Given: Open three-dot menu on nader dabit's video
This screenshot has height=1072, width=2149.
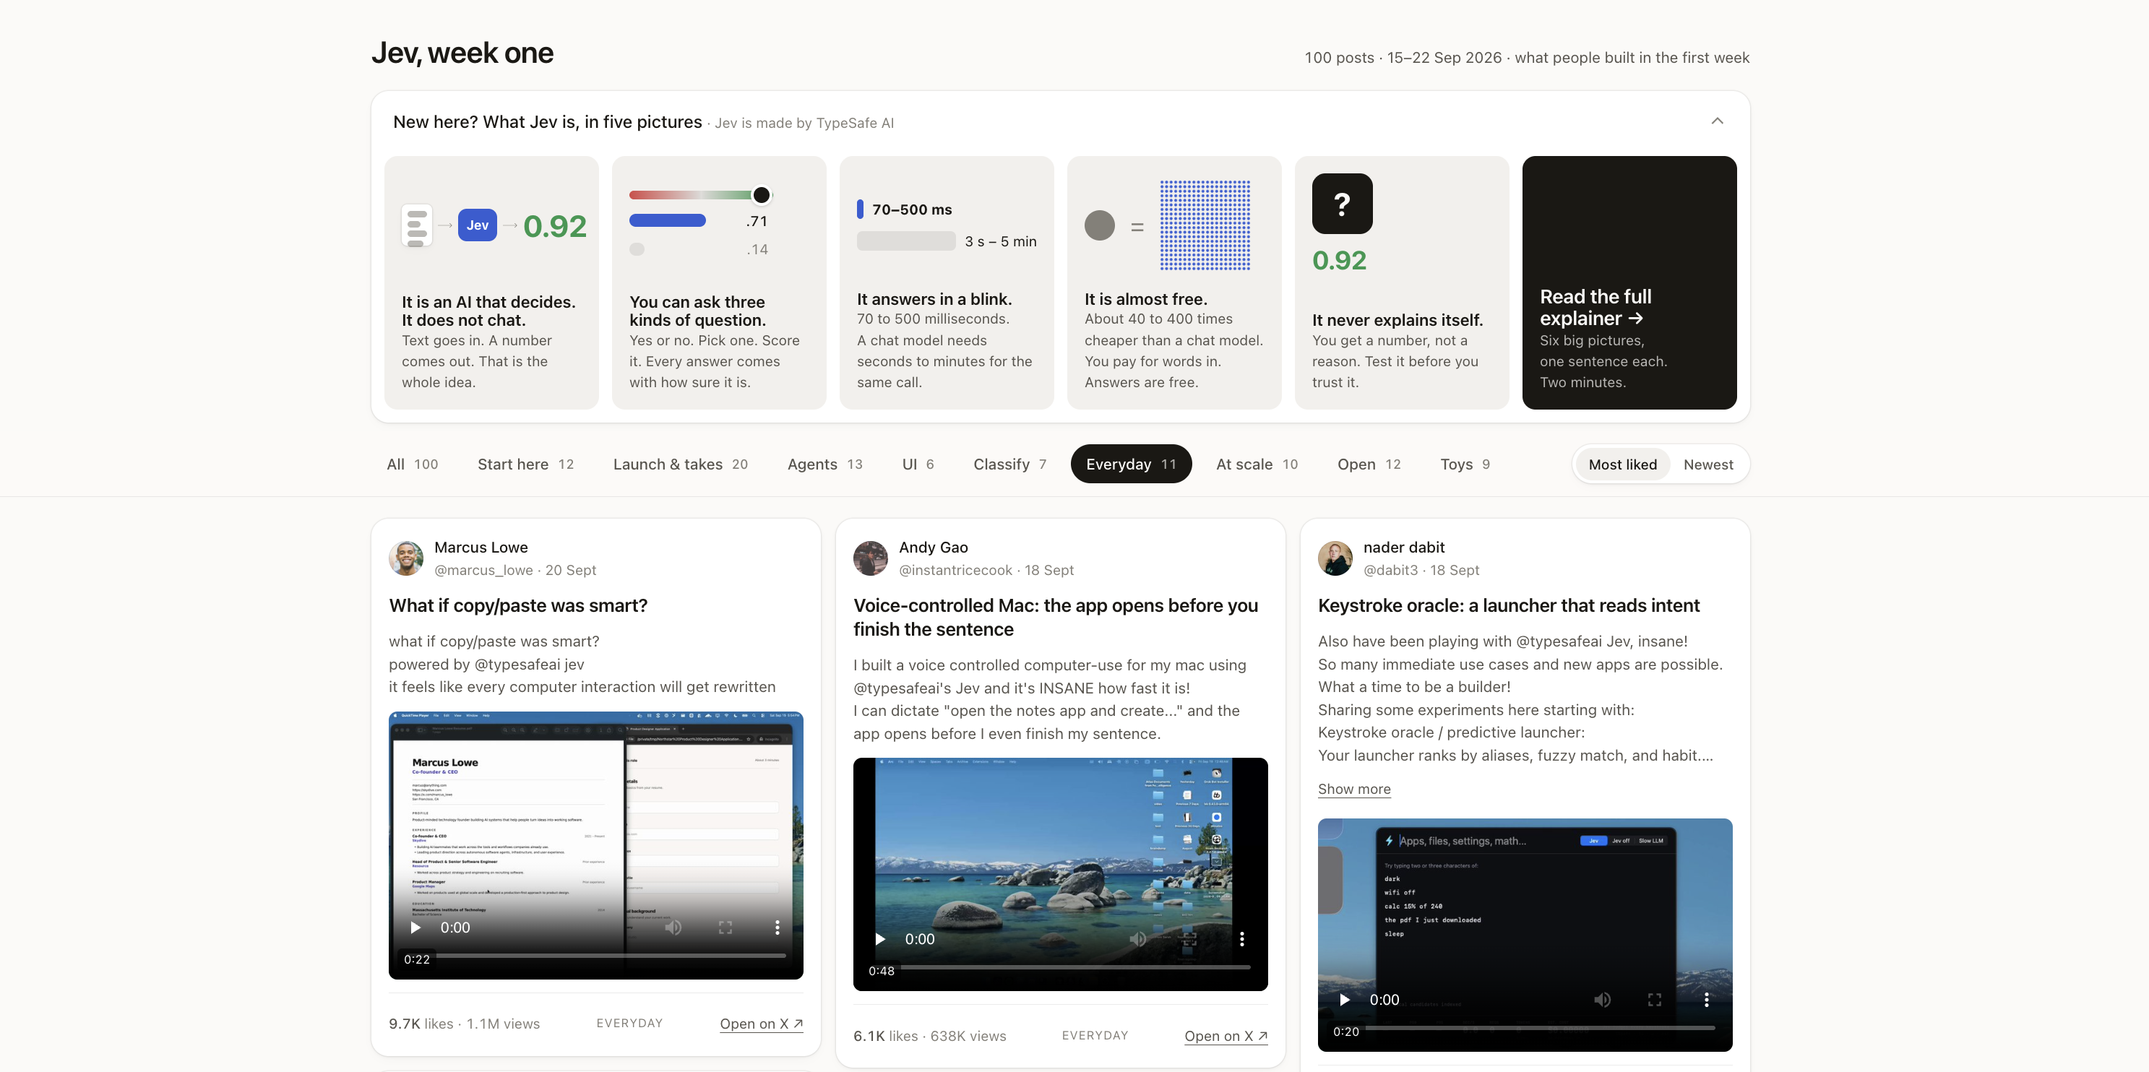Looking at the screenshot, I should coord(1706,1000).
